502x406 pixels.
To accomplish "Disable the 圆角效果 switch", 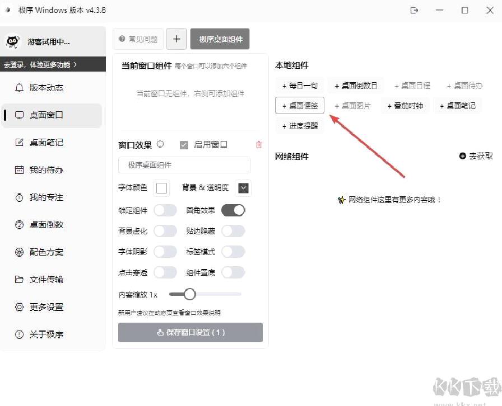I will (233, 210).
